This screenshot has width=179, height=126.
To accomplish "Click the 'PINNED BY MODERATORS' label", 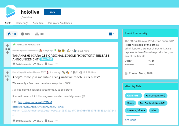I will pos(28,45).
